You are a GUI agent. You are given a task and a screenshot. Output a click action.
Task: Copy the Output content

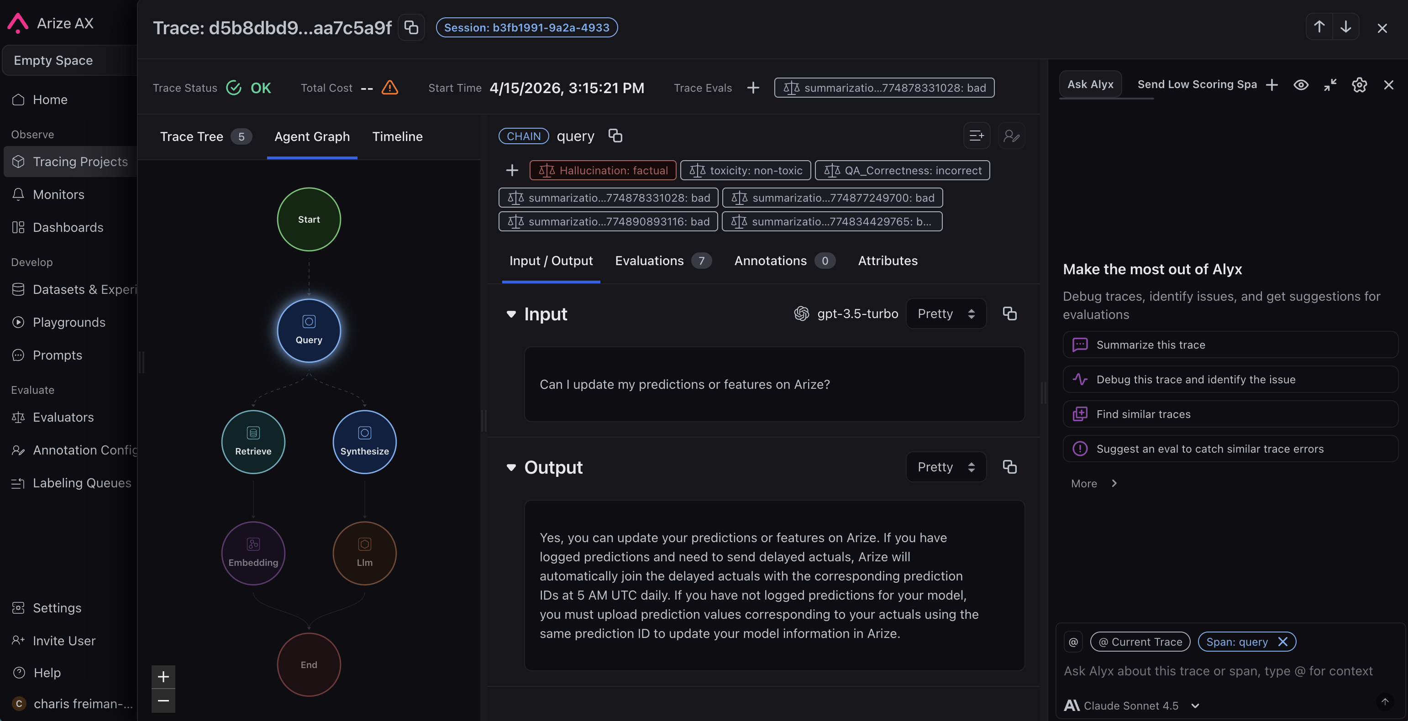(x=1009, y=467)
